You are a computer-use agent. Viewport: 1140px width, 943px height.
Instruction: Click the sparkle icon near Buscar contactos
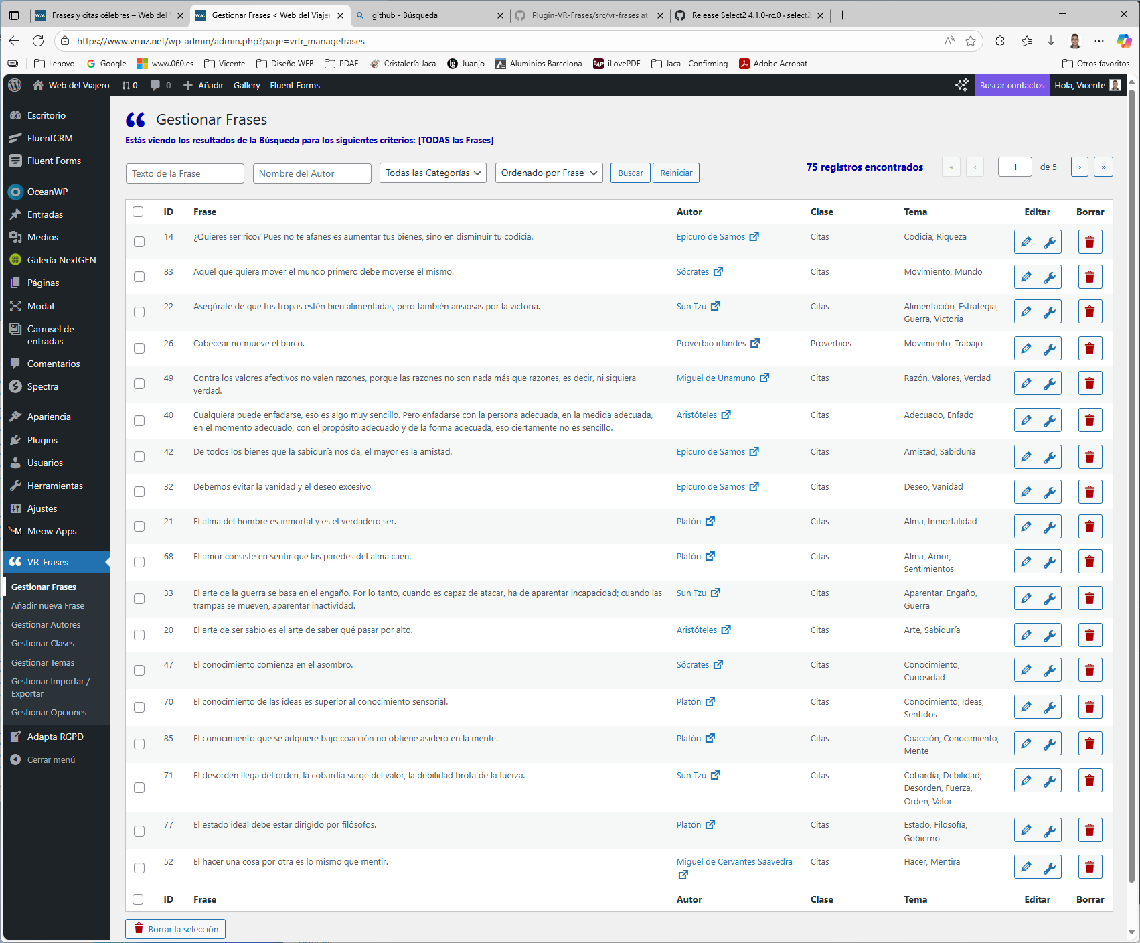962,85
